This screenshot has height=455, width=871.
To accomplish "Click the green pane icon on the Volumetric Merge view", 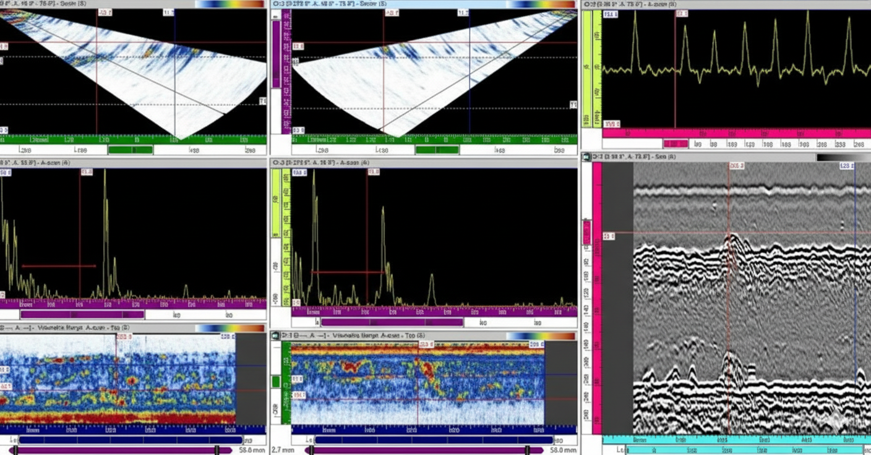I will tap(275, 334).
